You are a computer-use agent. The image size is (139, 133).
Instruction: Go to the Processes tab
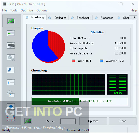[104, 18]
